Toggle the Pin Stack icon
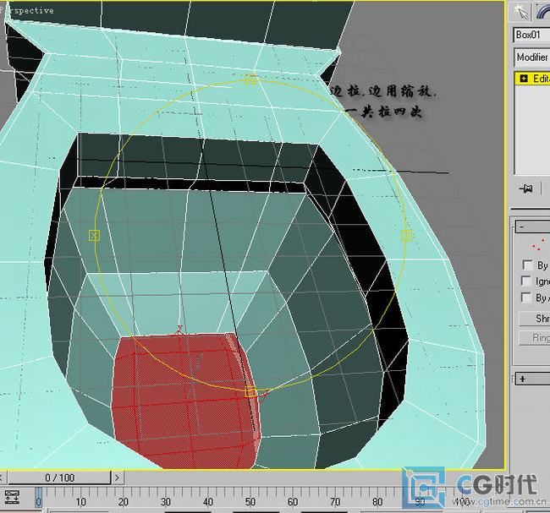This screenshot has height=513, width=550. click(525, 188)
